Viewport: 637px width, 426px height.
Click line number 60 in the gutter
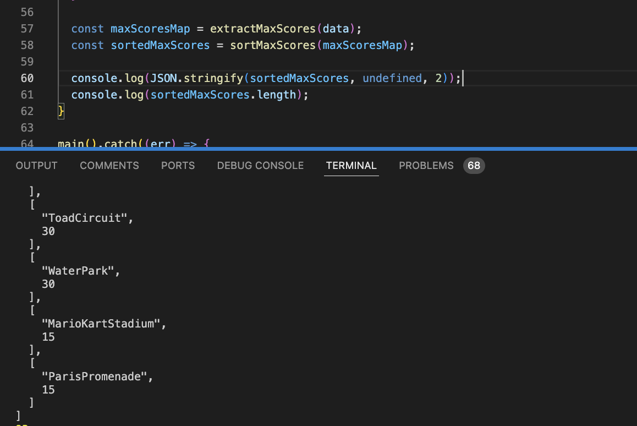27,78
